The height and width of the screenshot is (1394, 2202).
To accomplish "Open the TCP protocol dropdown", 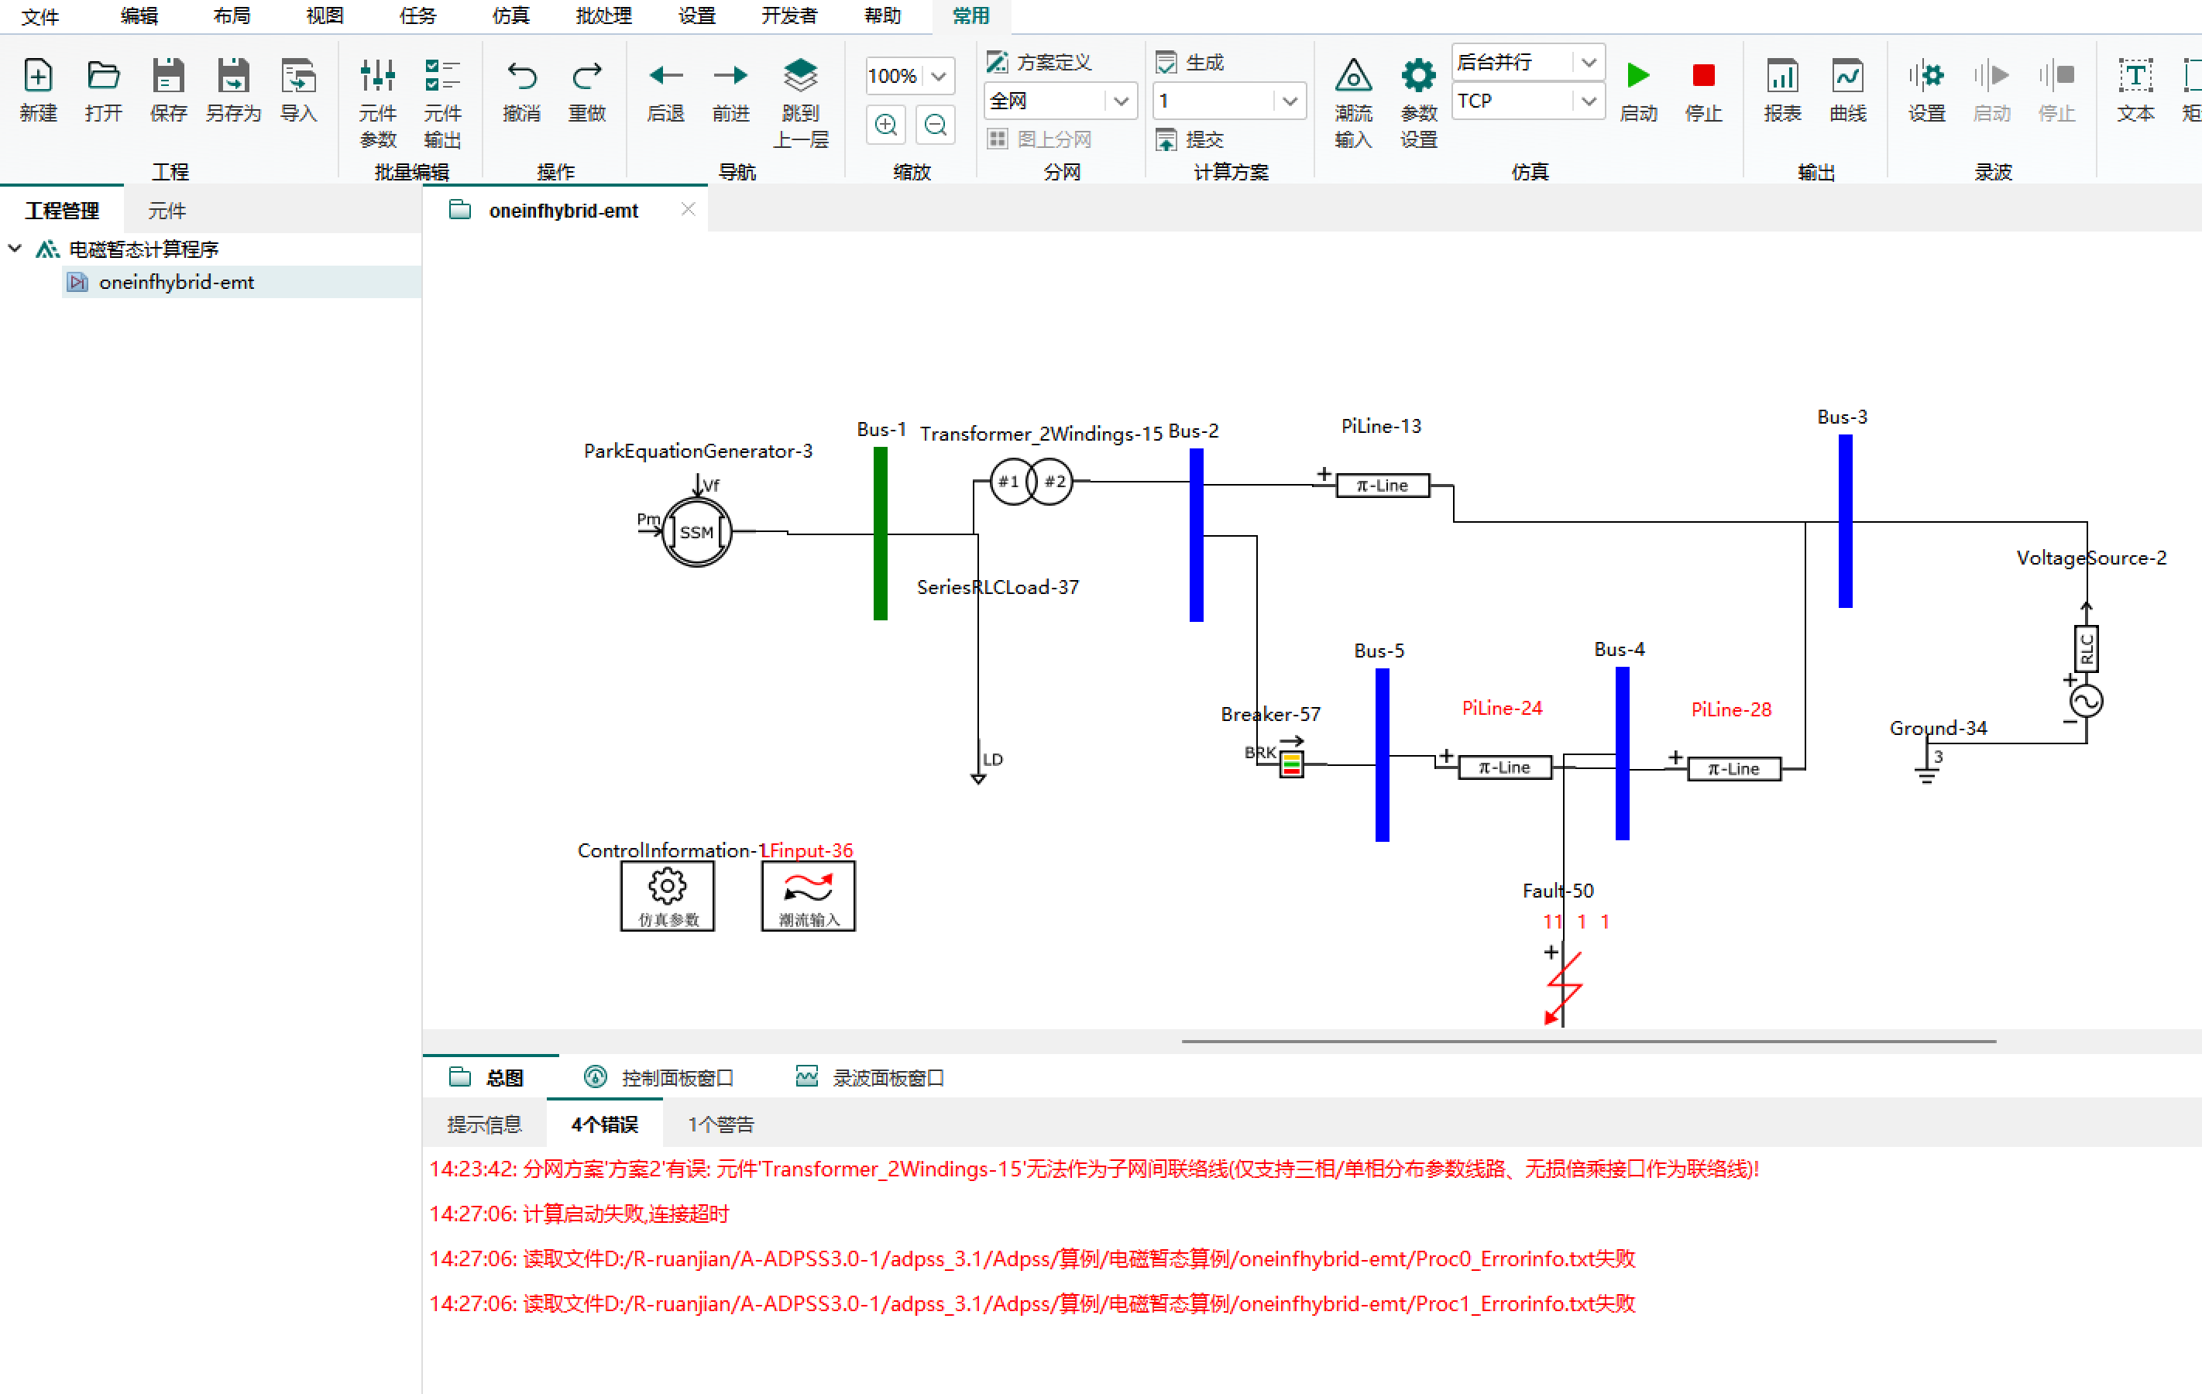I will pos(1589,101).
